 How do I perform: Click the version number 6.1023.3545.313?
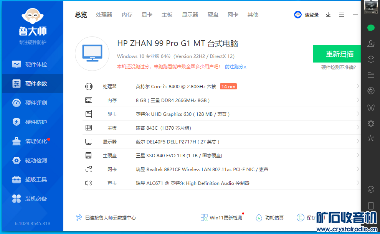point(33,223)
